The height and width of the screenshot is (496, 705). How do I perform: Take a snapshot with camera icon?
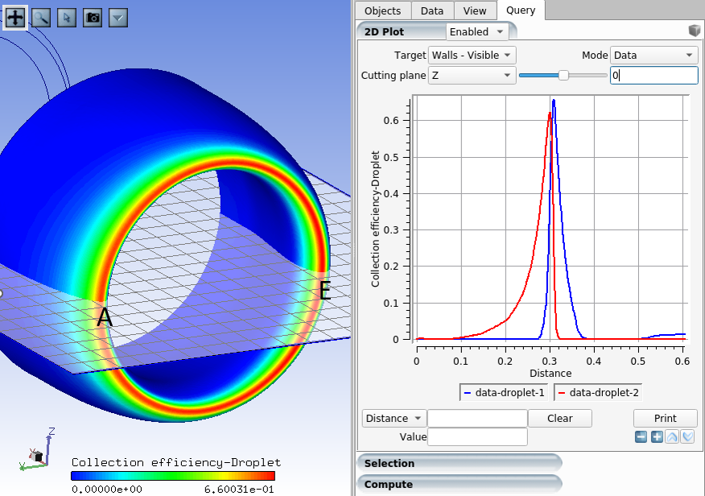coord(93,17)
